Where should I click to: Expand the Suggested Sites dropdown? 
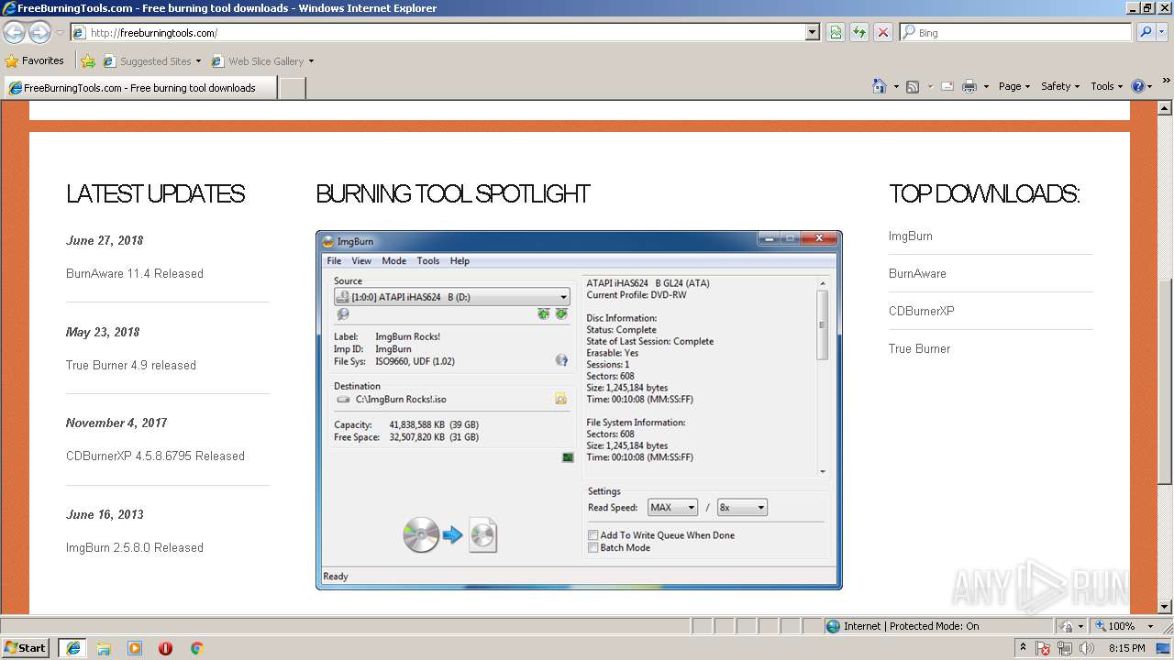(198, 61)
